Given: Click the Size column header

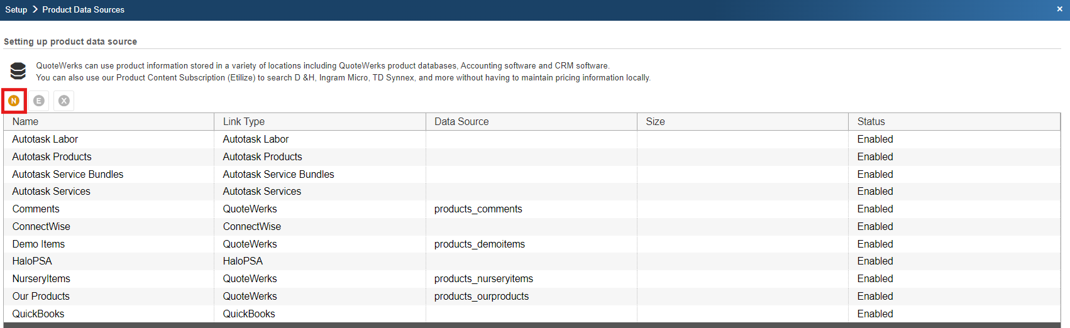Looking at the screenshot, I should coord(655,121).
